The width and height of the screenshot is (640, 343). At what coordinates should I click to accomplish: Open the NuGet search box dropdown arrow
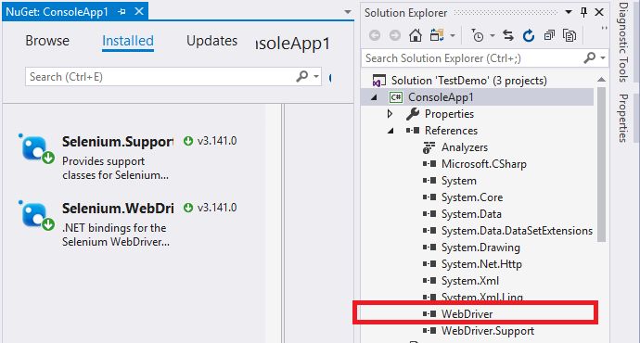point(316,76)
